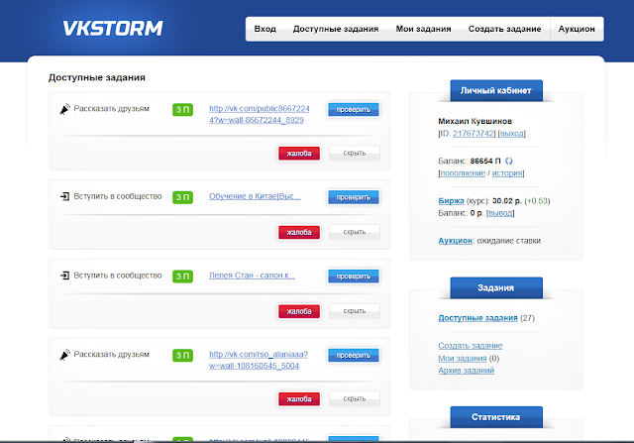Click жалоба under the Лепея Стан task
634x443 pixels.
tap(299, 311)
